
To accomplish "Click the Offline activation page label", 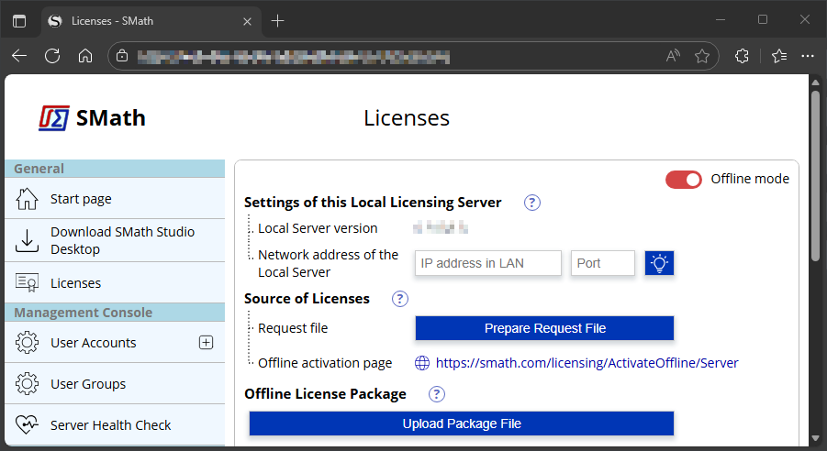I will pos(325,363).
